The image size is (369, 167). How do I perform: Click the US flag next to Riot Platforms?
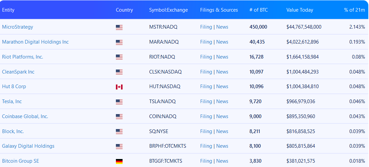coord(119,57)
